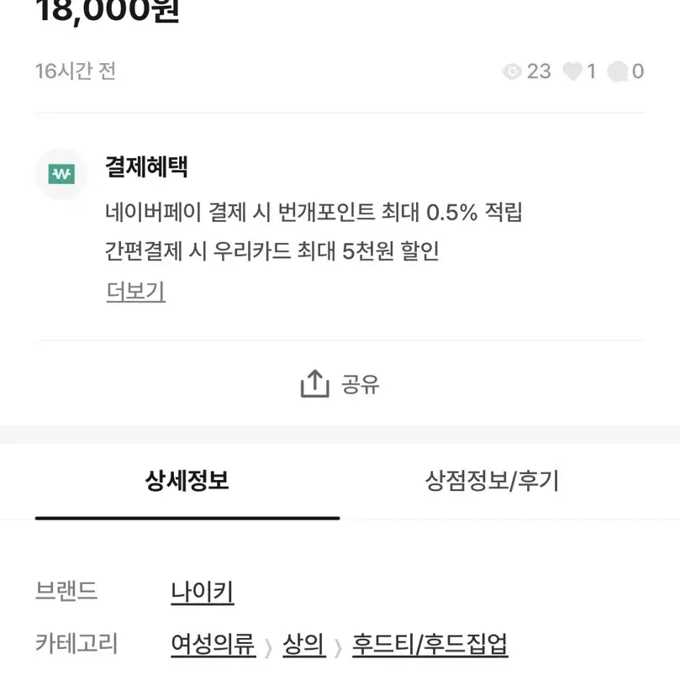Tap the share upload icon
The height and width of the screenshot is (680, 680).
[315, 384]
